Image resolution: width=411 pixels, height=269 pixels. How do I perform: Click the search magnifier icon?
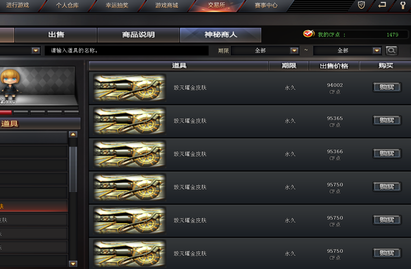pos(392,50)
